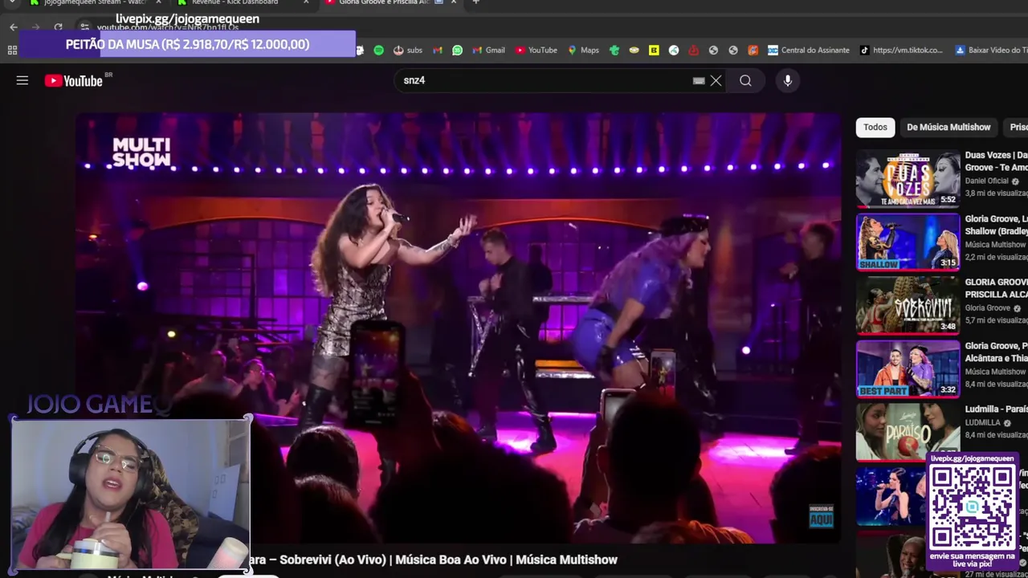Open the green puzzle-piece bookmark
The height and width of the screenshot is (578, 1028).
[614, 50]
